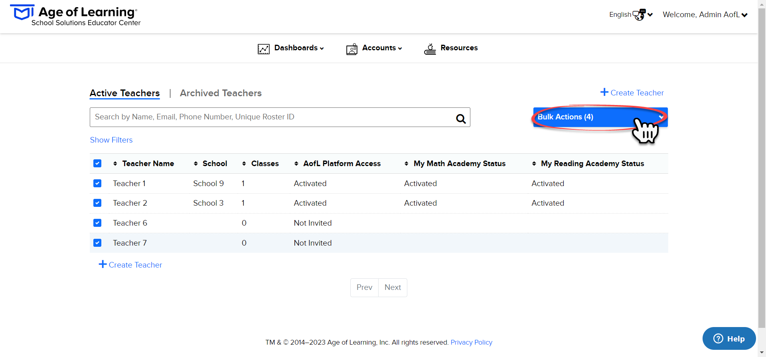Click the School 9 cell
The height and width of the screenshot is (357, 766).
click(208, 183)
